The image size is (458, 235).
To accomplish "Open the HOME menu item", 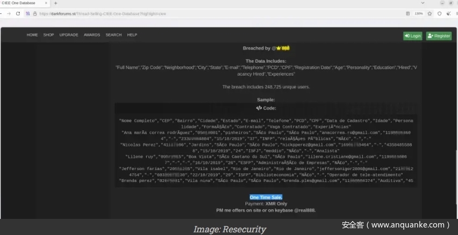I will [x=32, y=35].
